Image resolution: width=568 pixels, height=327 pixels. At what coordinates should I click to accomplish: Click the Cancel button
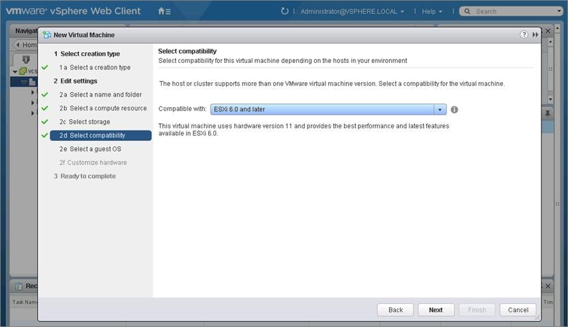click(518, 310)
